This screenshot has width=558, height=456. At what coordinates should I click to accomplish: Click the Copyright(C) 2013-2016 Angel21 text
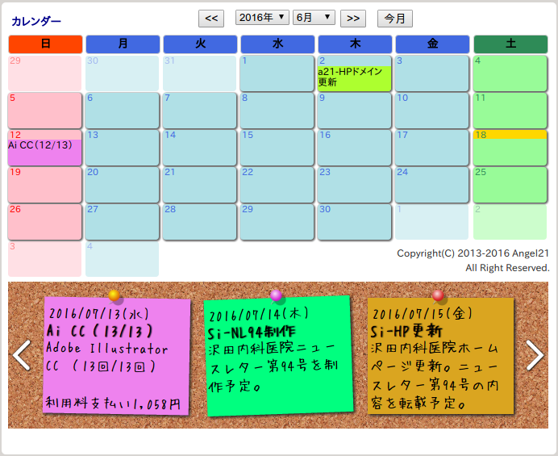click(x=473, y=253)
